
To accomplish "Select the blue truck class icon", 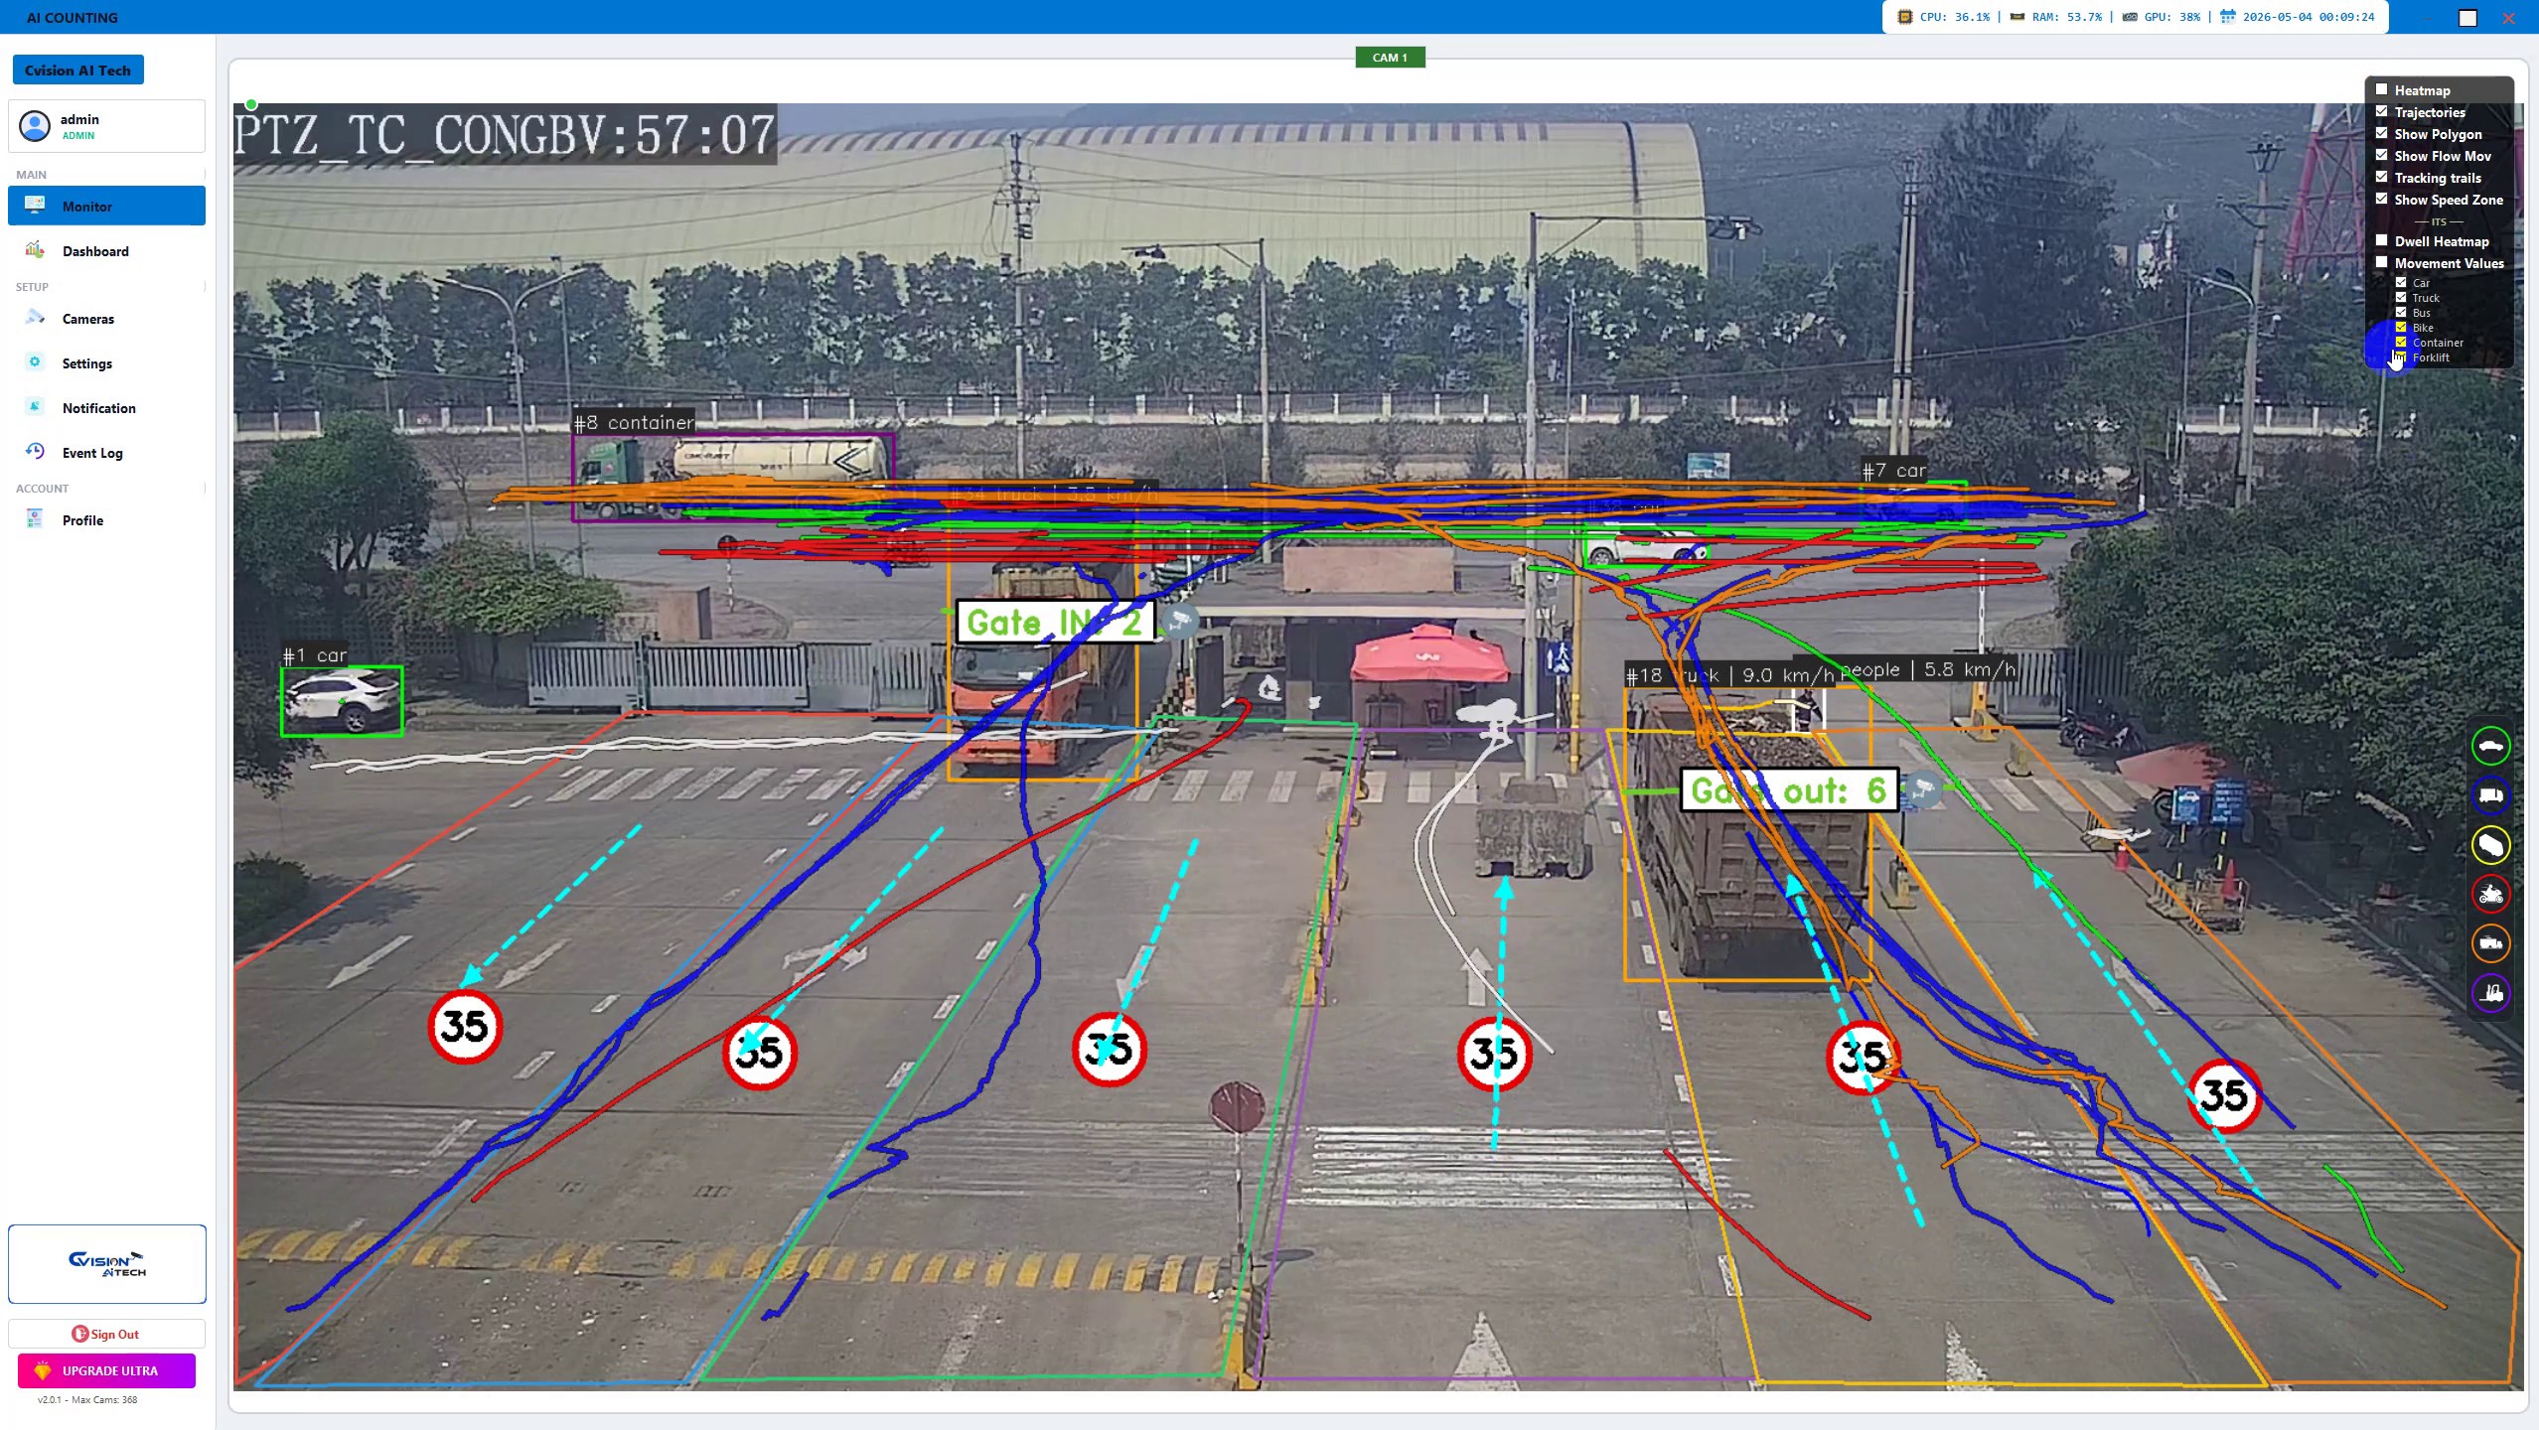I will (x=2490, y=795).
